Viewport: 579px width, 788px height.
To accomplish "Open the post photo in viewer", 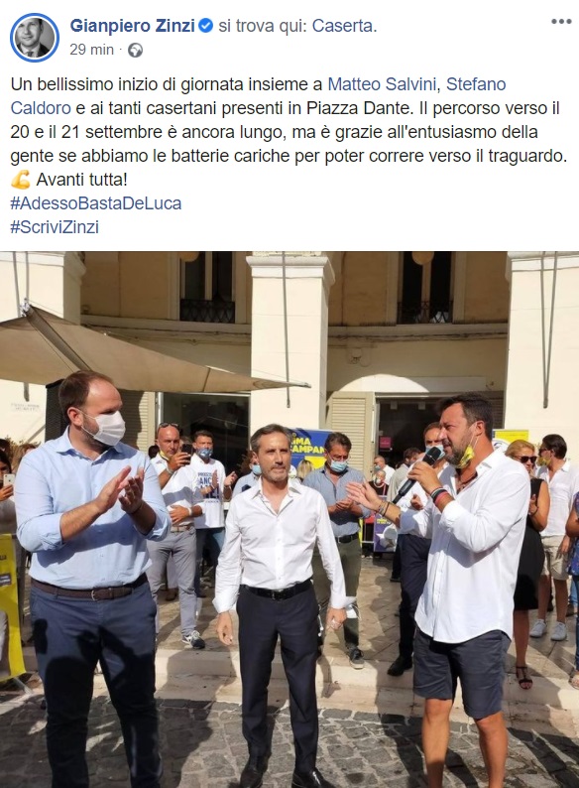I will (289, 520).
